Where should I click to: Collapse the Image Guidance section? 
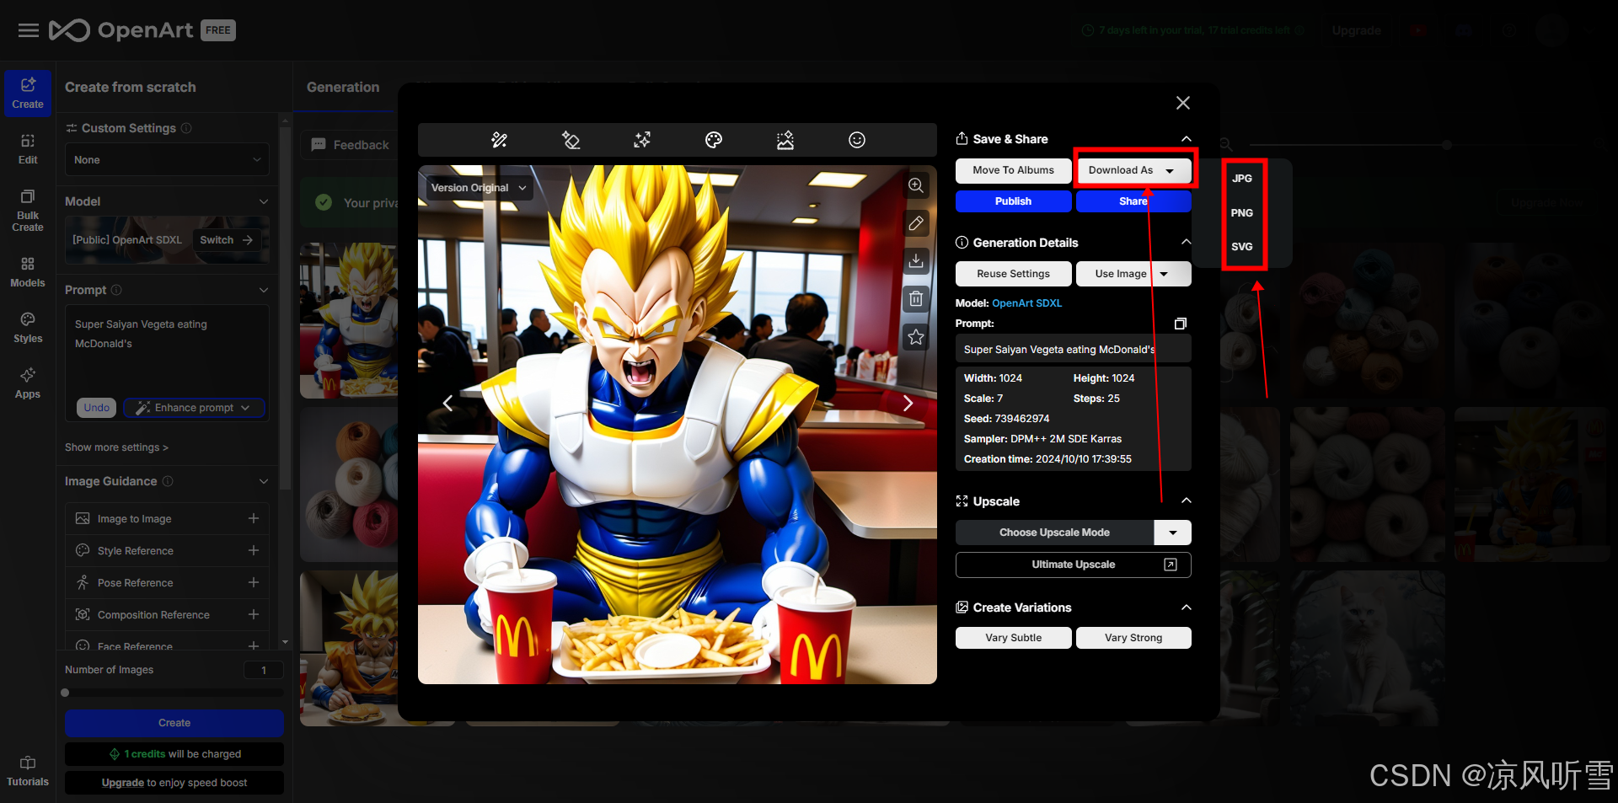click(264, 481)
